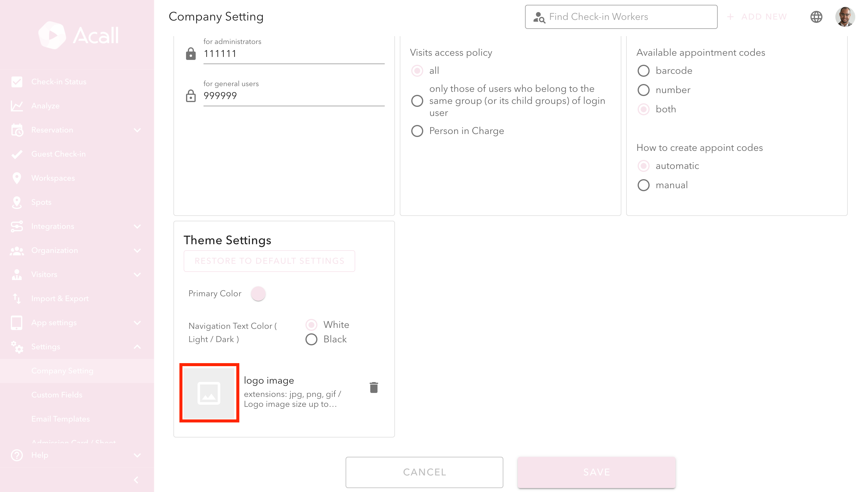Go to Email Templates

click(x=61, y=419)
